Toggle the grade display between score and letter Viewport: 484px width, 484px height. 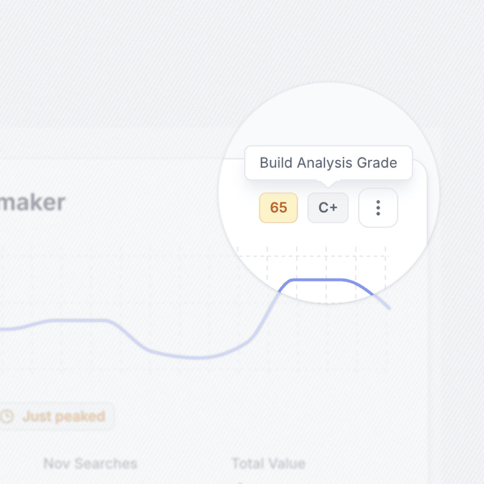coord(328,207)
